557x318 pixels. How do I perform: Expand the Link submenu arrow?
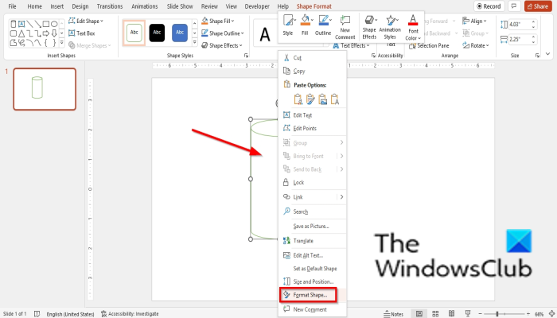click(x=341, y=196)
